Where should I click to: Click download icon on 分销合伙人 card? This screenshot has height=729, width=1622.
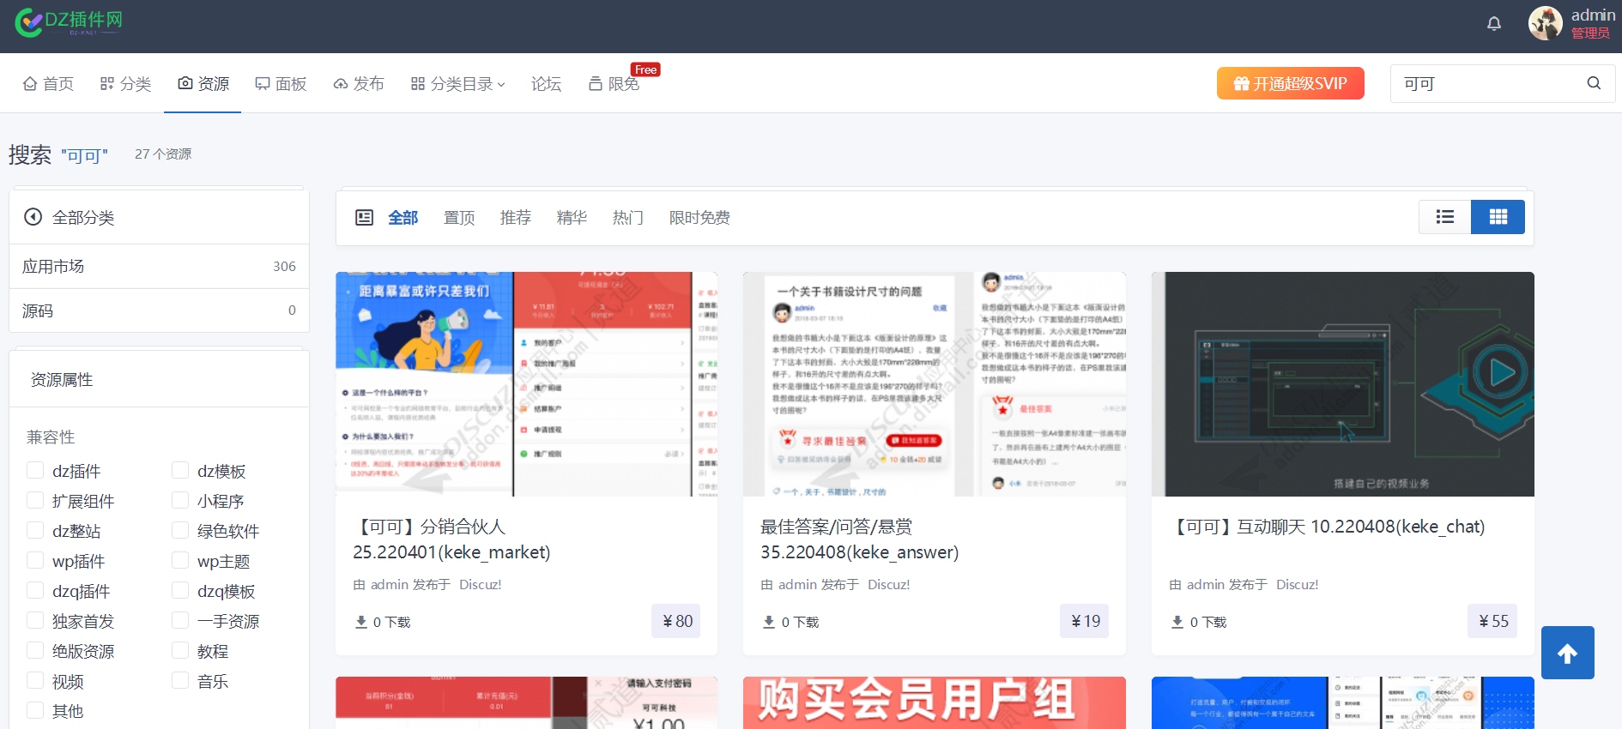click(361, 622)
